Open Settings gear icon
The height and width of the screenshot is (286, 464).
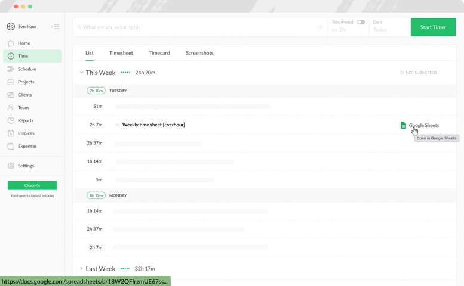[x=11, y=166]
